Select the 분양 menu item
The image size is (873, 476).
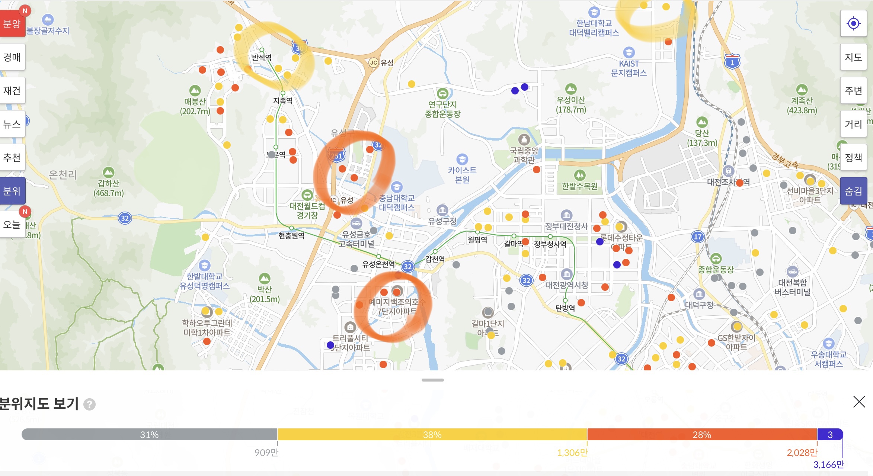(12, 24)
